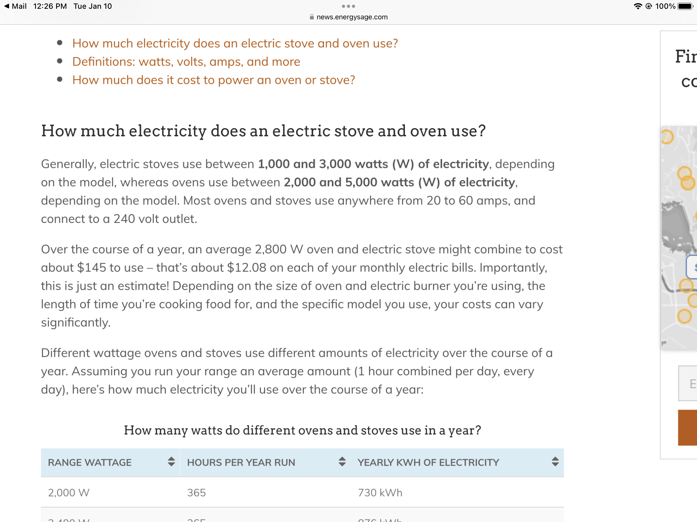697x522 pixels.
Task: Open 'How much electricity does stove use' link
Action: coord(235,43)
